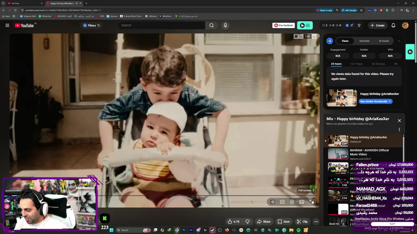Image resolution: width=417 pixels, height=234 pixels.
Task: Play Happy birhtday @AriaKeoXer playlist item
Action: tap(363, 141)
